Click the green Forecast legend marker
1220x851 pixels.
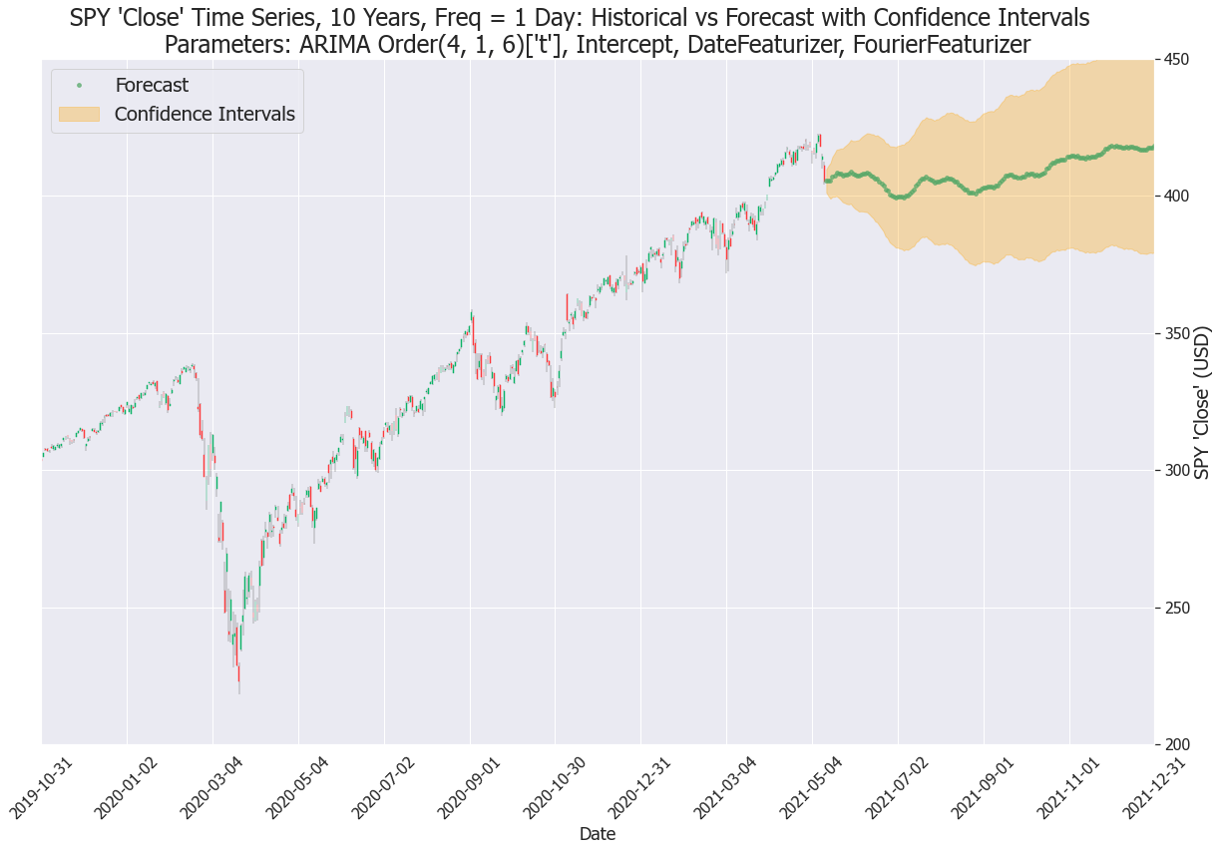[x=79, y=86]
